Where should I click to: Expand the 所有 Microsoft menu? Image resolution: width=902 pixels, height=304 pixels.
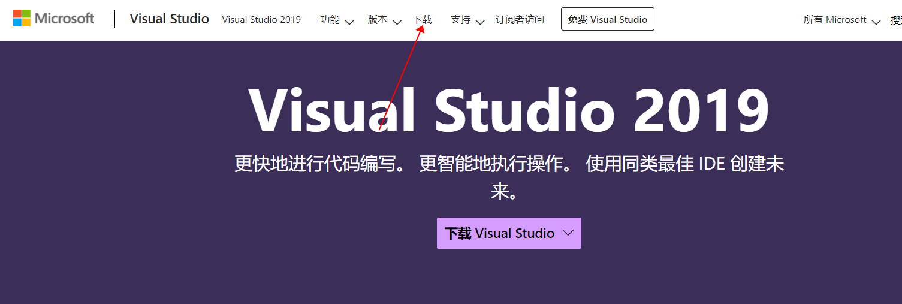click(841, 20)
